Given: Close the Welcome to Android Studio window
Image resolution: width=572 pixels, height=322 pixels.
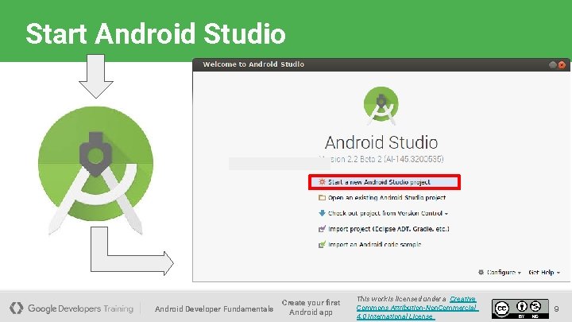Looking at the screenshot, I should pos(562,65).
